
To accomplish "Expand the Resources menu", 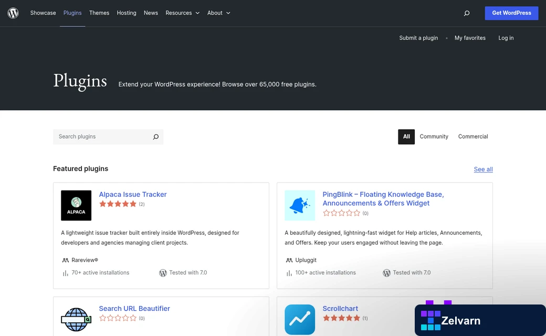I will (x=183, y=13).
